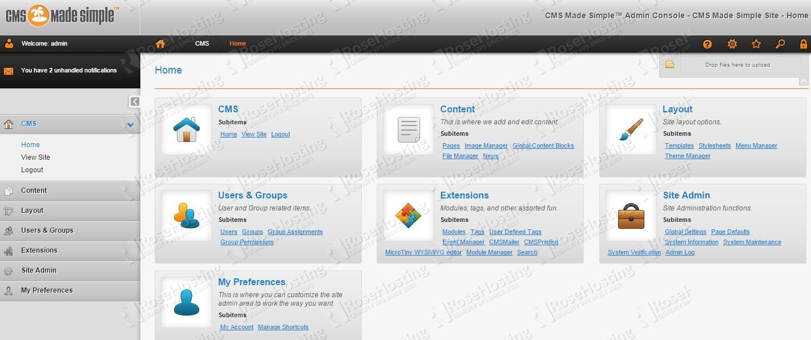Screen dimensions: 811x340
Task: Click the magnifier icon in the top bar
Action: click(780, 44)
